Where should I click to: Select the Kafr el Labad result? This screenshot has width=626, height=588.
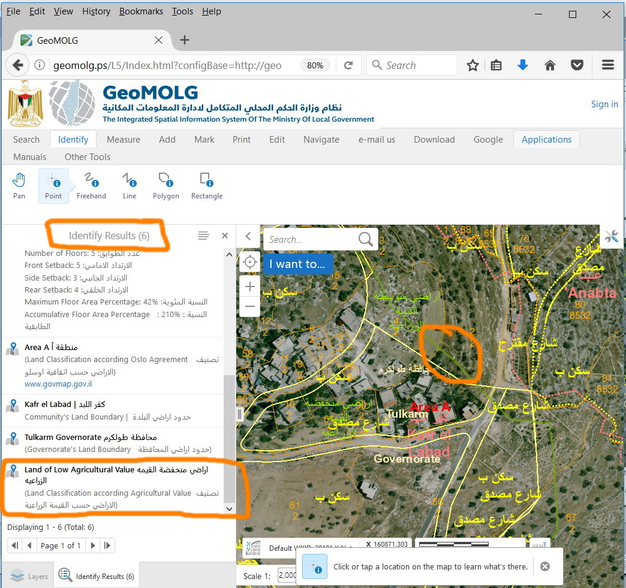coord(113,411)
